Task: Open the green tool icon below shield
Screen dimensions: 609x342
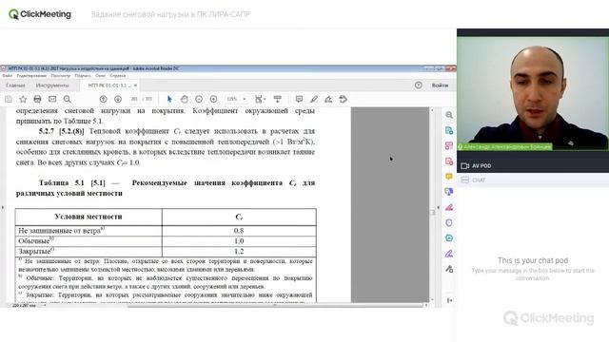Action: coord(449,238)
